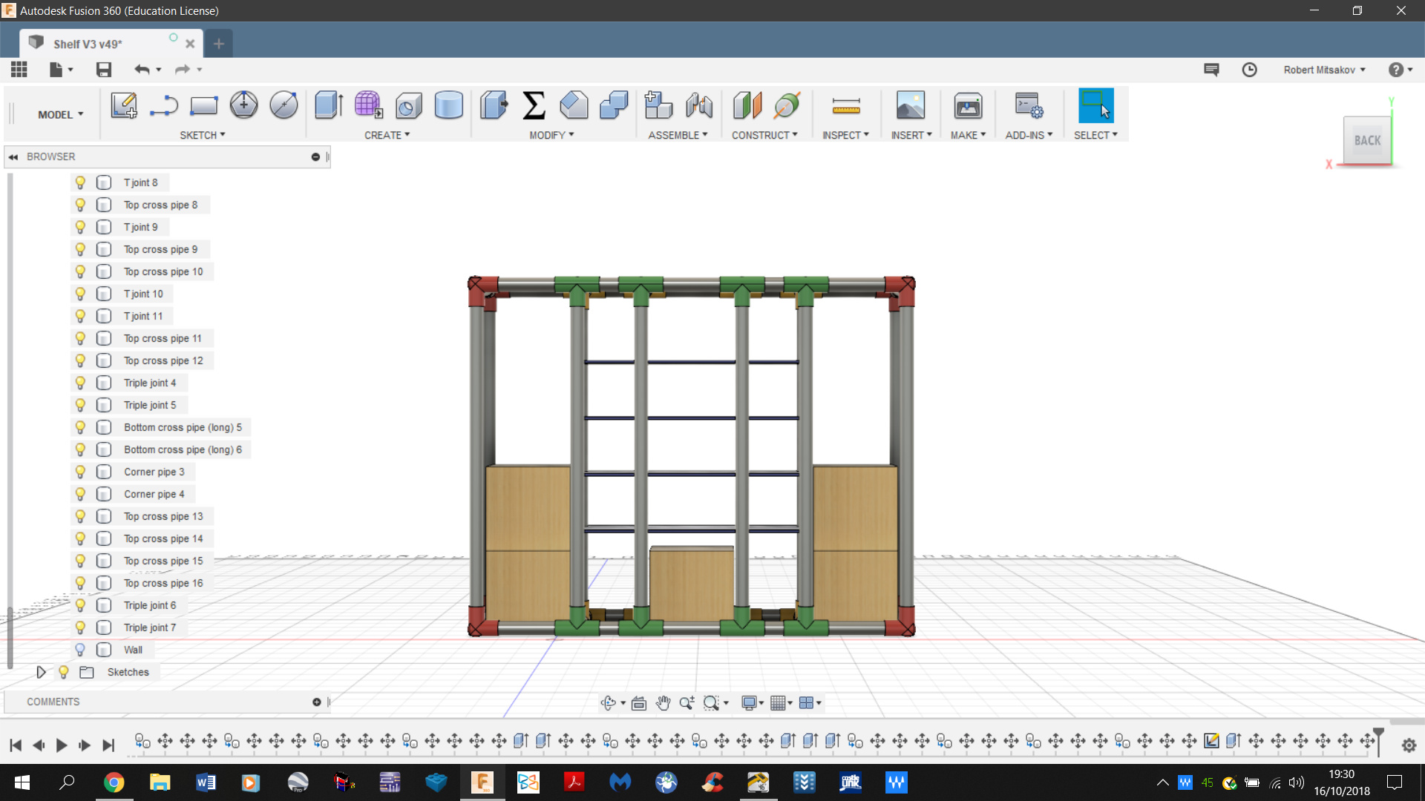Screen dimensions: 1425x801
Task: Open Change Parameters sigma tool
Action: [x=534, y=105]
